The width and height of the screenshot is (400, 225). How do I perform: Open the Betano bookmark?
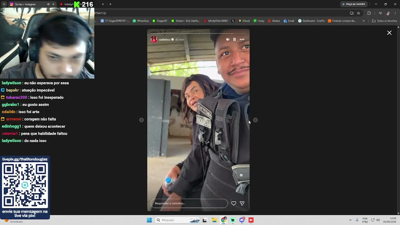[x=274, y=21]
